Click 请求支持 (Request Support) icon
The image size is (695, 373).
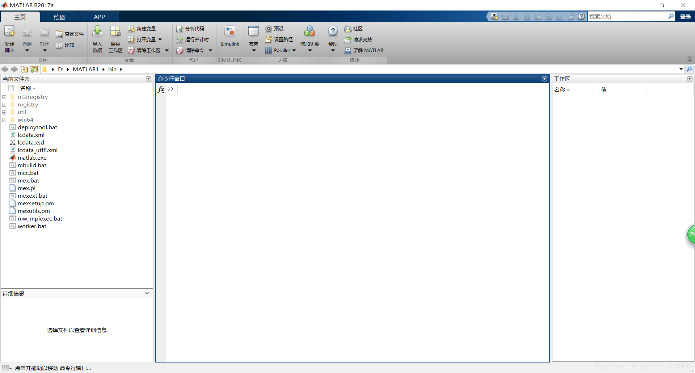(348, 39)
